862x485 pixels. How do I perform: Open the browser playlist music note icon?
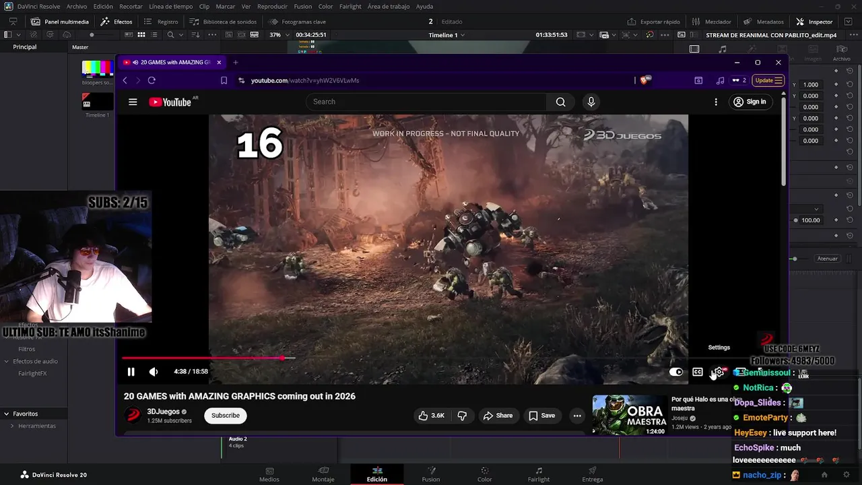point(720,80)
